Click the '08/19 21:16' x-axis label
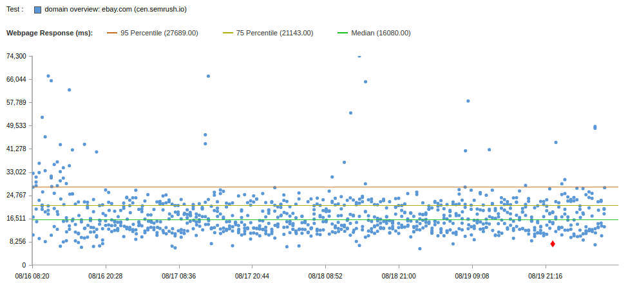The image size is (628, 283). pyautogui.click(x=546, y=276)
